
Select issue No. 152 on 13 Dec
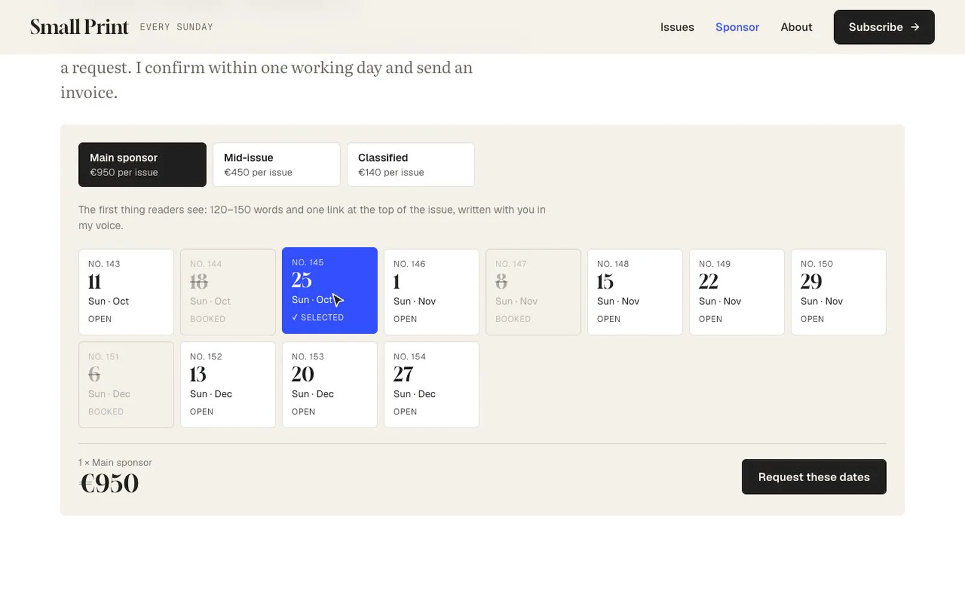click(x=228, y=385)
